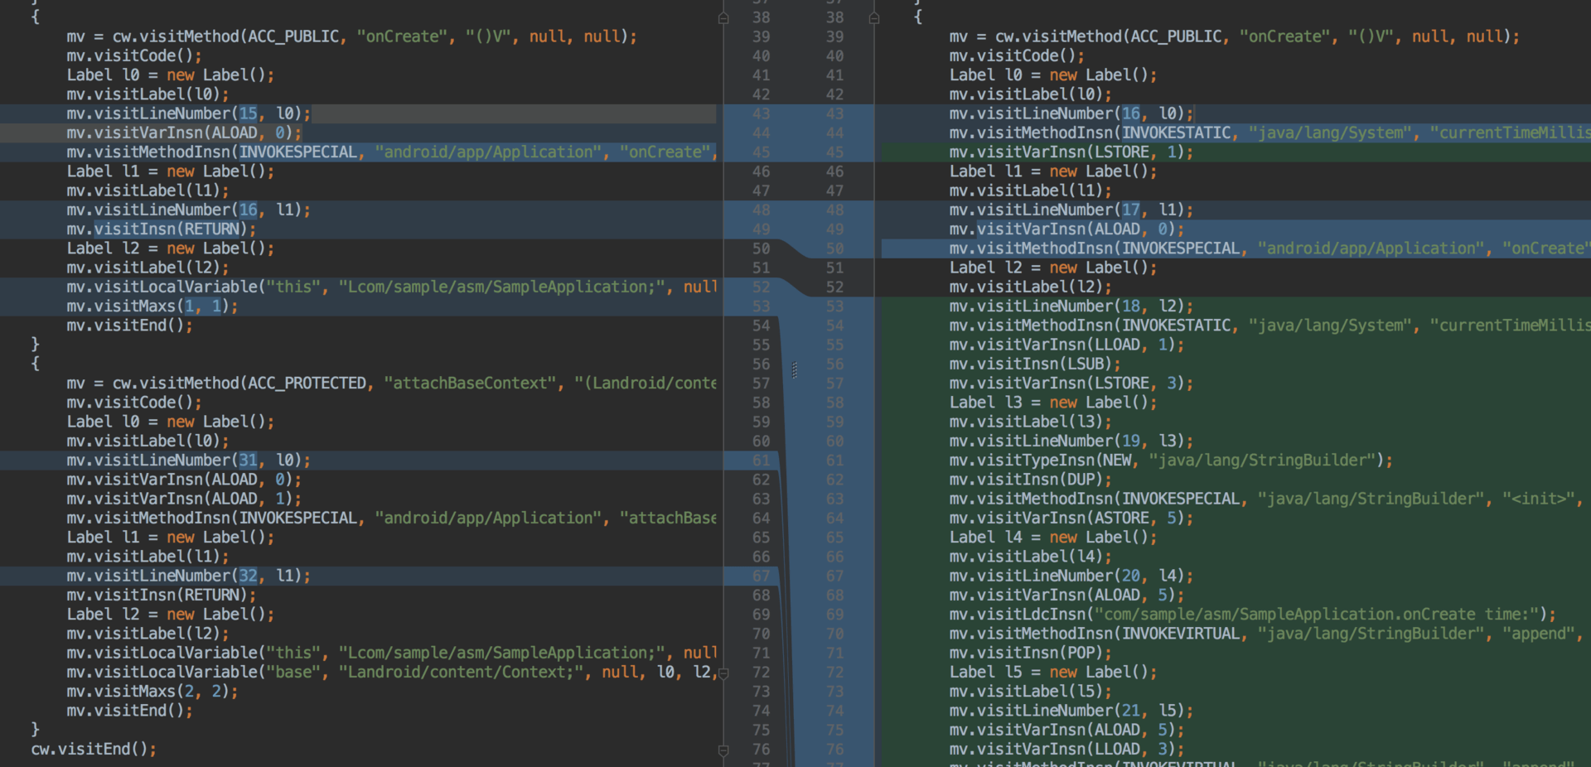This screenshot has width=1591, height=767.
Task: Collapse fold marker at right pane line 38
Action: coord(874,17)
